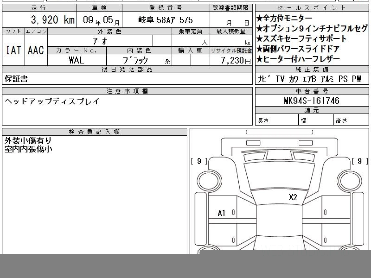Click the AAC air conditioner cell
Viewport: 371px width, 278px height.
tap(36, 51)
